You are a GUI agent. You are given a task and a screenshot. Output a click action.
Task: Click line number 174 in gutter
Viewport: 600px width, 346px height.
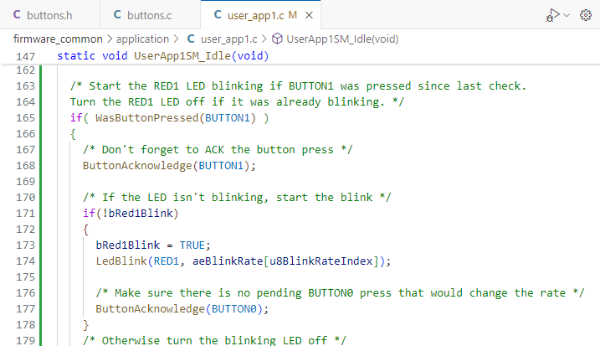26,261
